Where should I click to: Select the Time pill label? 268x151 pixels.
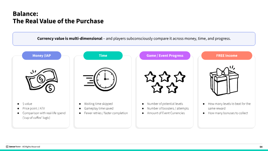[103, 55]
